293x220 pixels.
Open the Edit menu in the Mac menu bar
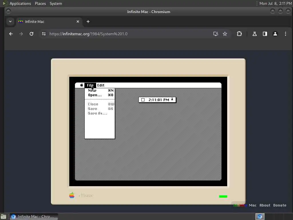tap(101, 85)
